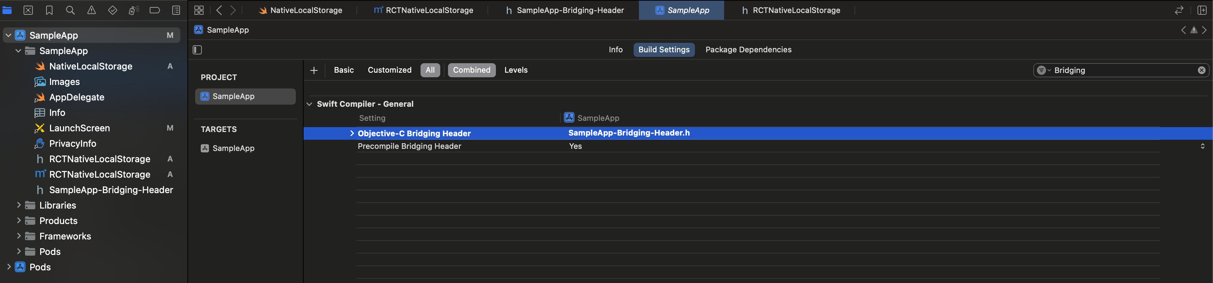Open the SampleApp-Bridging-Header editor tab
Viewport: 1213px width, 283px height.
[x=565, y=10]
